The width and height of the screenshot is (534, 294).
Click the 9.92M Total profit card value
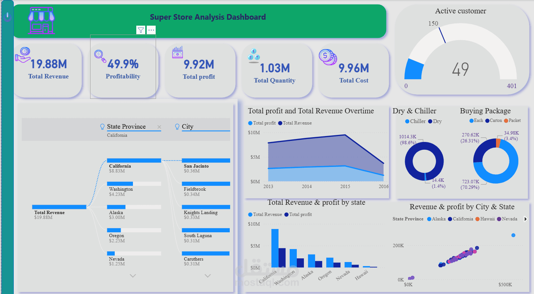199,64
